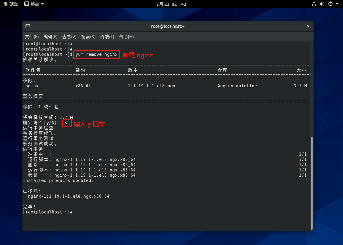Click the terminal window icon in title bar
343x245 pixels.
(x=27, y=26)
